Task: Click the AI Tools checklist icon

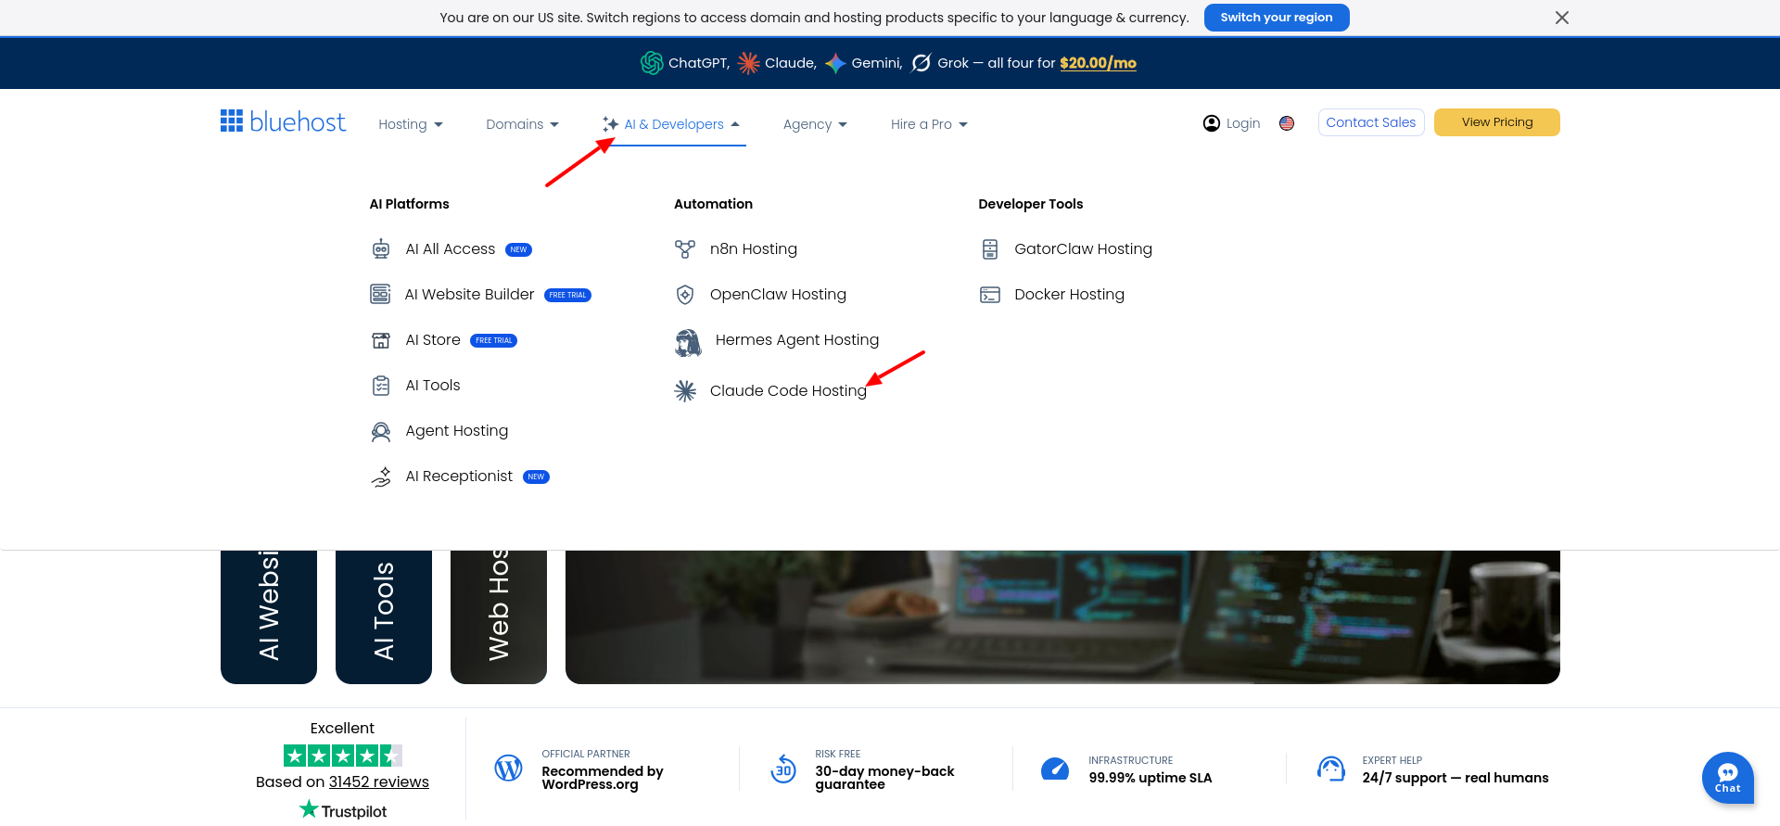Action: (x=381, y=386)
